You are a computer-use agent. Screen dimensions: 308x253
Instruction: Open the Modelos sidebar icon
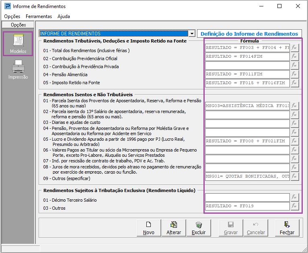[18, 44]
